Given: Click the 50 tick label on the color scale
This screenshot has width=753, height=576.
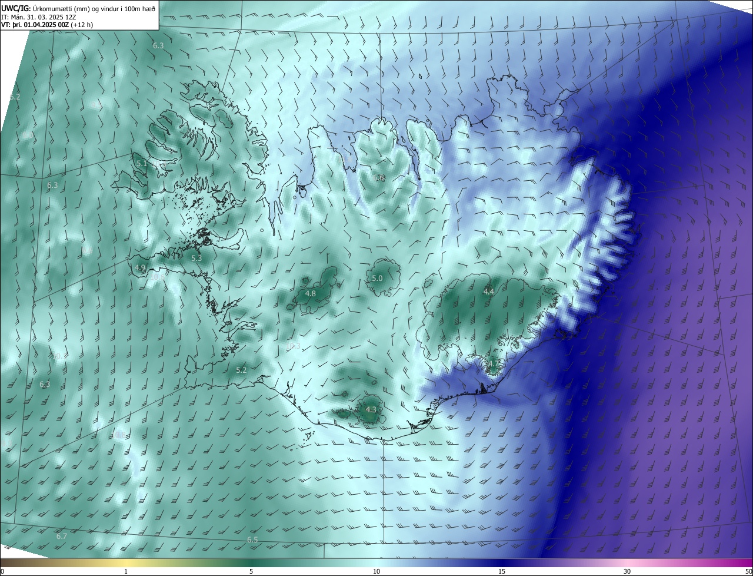Looking at the screenshot, I should (748, 571).
